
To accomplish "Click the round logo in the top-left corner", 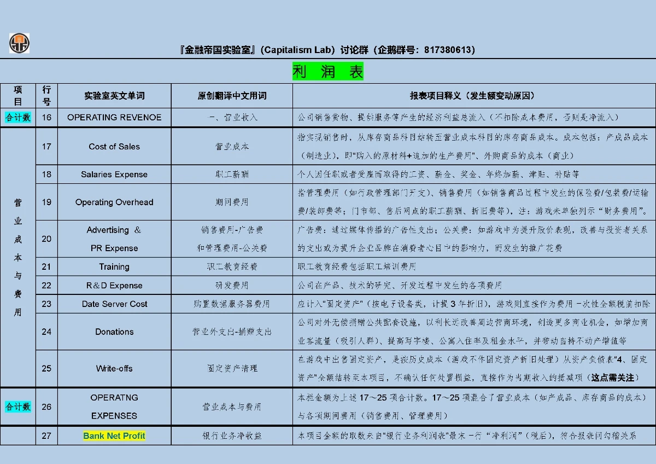I will [19, 43].
